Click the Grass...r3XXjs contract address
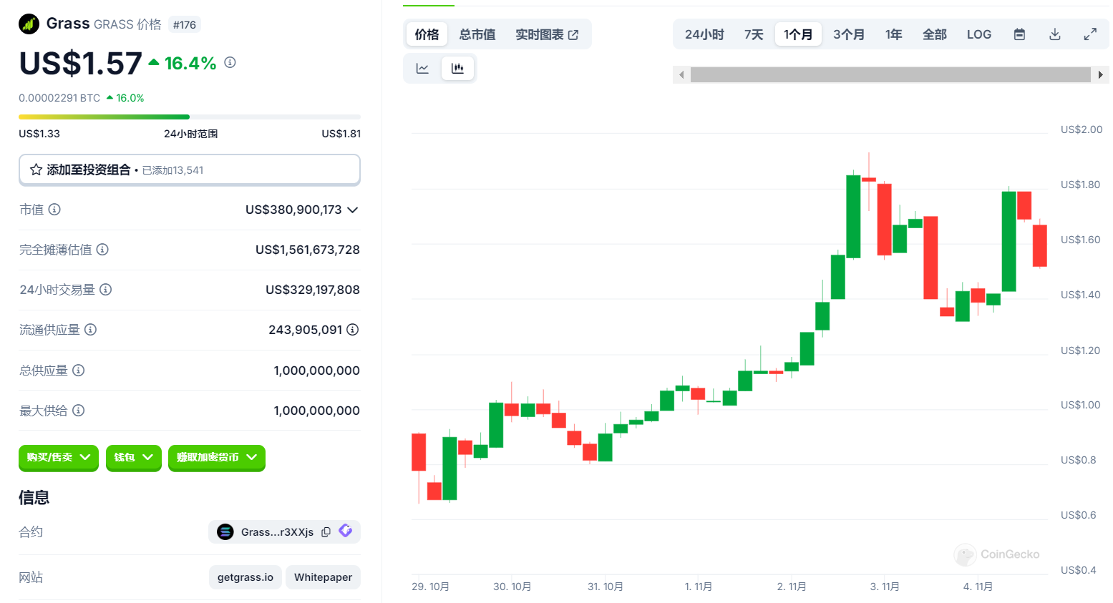 click(277, 532)
